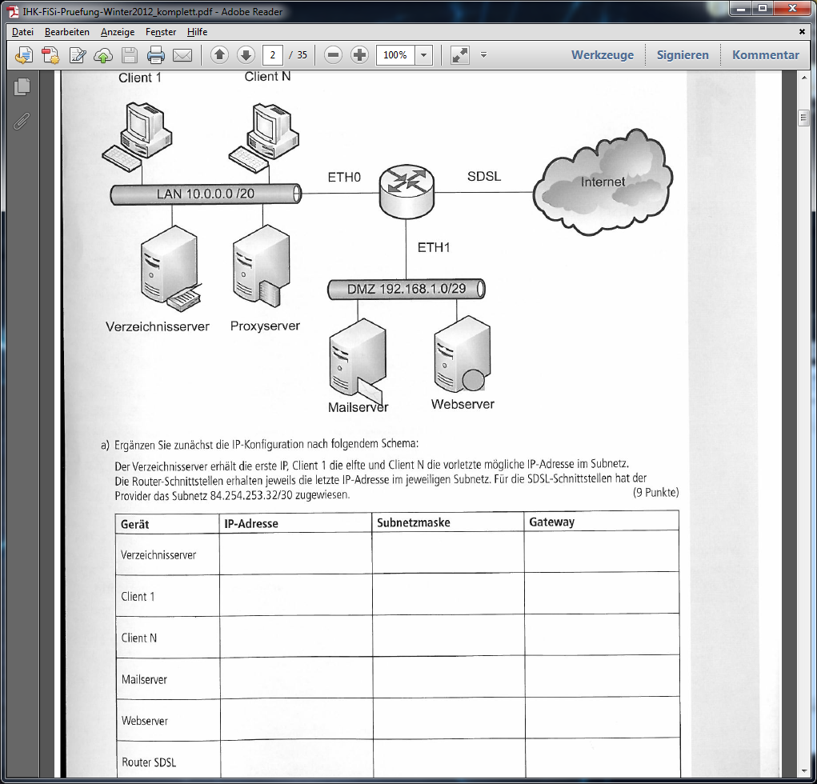The image size is (817, 784).
Task: Click the zoom percentage field 100%
Action: (395, 54)
